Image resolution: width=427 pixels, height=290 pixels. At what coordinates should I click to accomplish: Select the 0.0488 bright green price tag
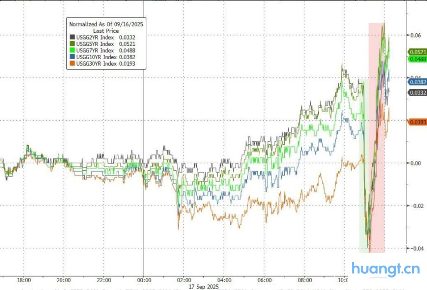click(x=417, y=59)
